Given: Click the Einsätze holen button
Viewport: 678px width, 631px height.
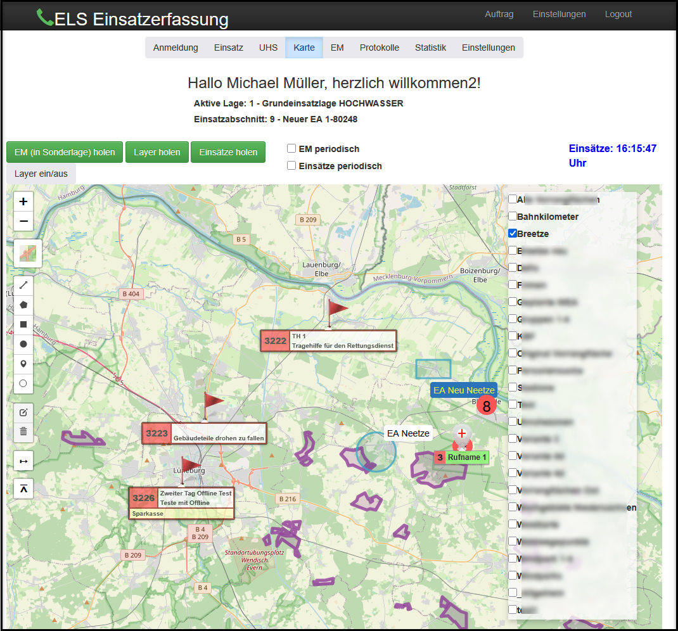Looking at the screenshot, I should coord(228,152).
